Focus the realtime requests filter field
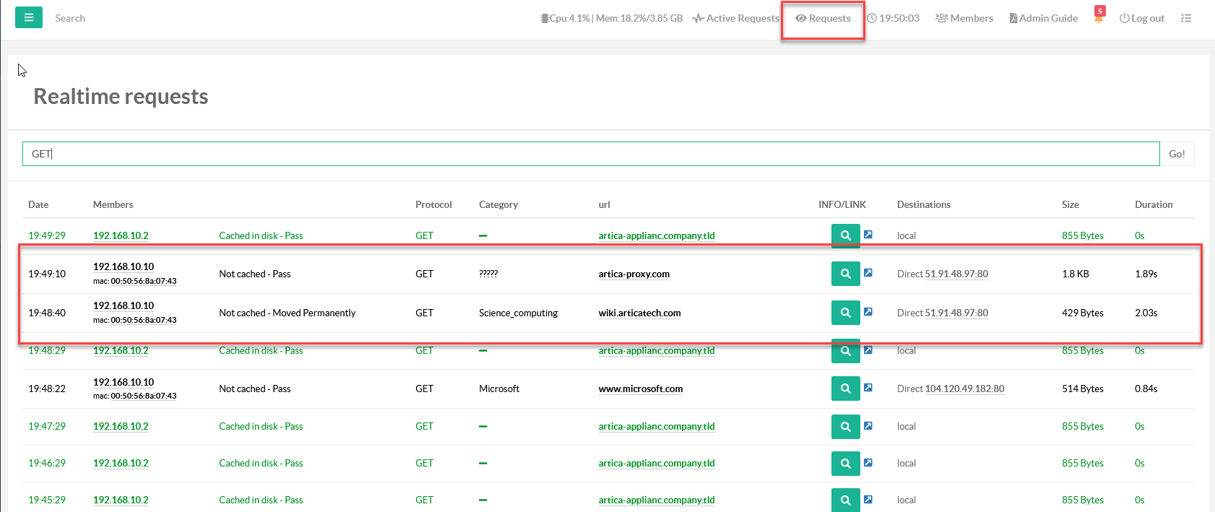This screenshot has width=1215, height=512. pyautogui.click(x=590, y=154)
